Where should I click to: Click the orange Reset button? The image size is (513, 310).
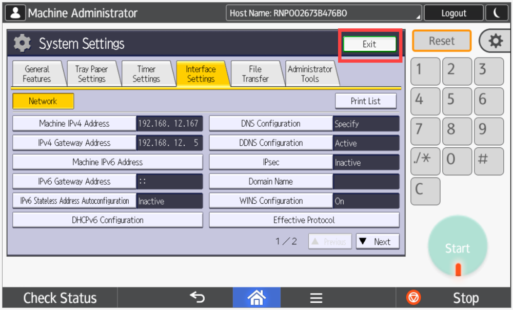click(442, 41)
